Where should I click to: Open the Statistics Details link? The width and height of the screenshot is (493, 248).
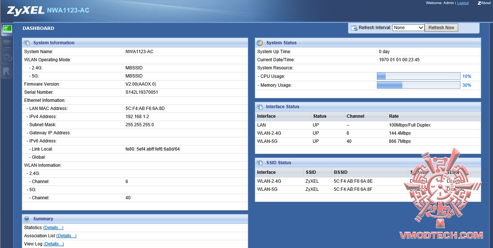(53, 228)
